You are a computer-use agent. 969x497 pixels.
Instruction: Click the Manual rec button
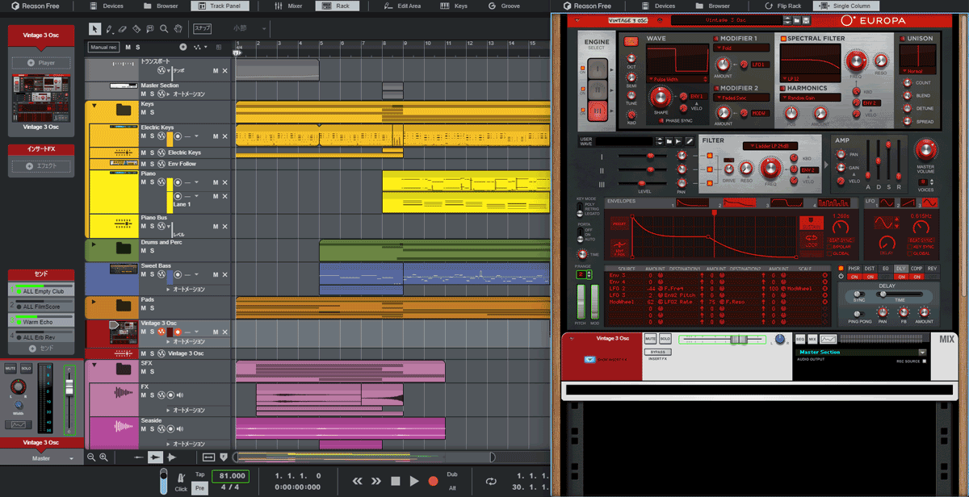103,48
